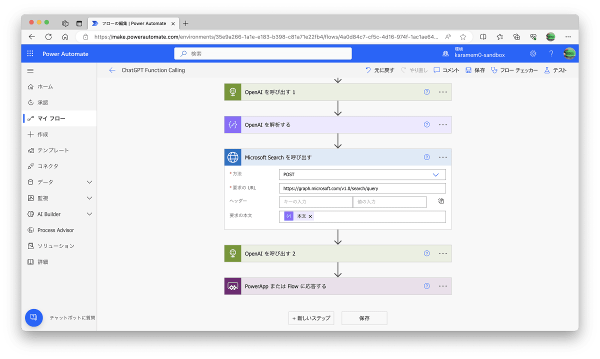The image size is (600, 359).
Task: Expand the AI Builder navigation section
Action: click(x=89, y=214)
